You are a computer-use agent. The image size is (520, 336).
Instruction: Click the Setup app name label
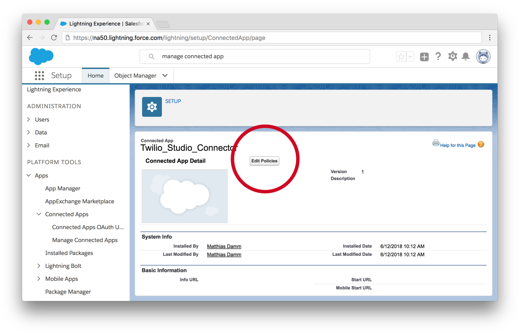tap(61, 75)
